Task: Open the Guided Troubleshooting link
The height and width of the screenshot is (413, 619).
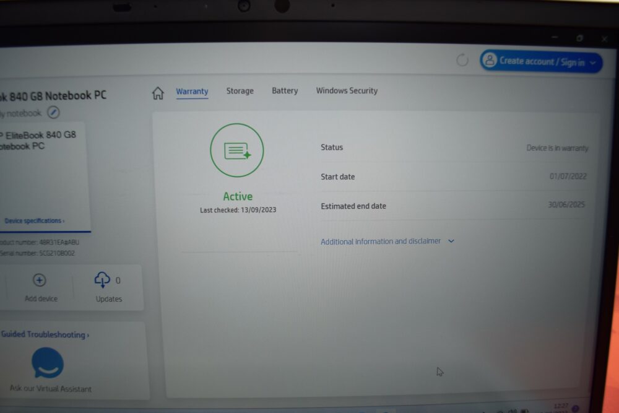Action: tap(45, 334)
